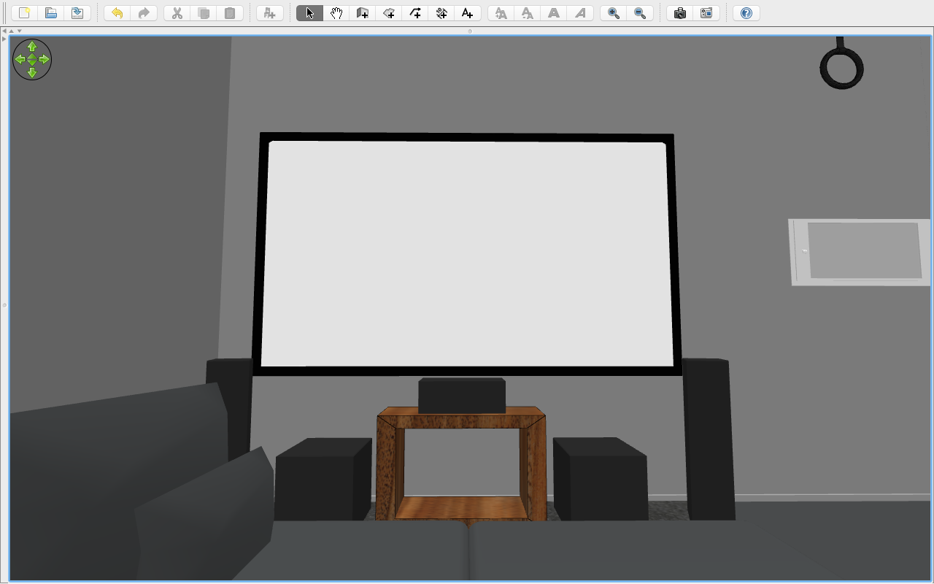
Task: Turn the camera left with the left arrow
Action: click(20, 59)
